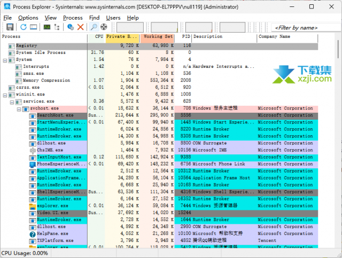The width and height of the screenshot is (342, 258).
Task: Collapse the services.exe tree node
Action: [x=12, y=101]
